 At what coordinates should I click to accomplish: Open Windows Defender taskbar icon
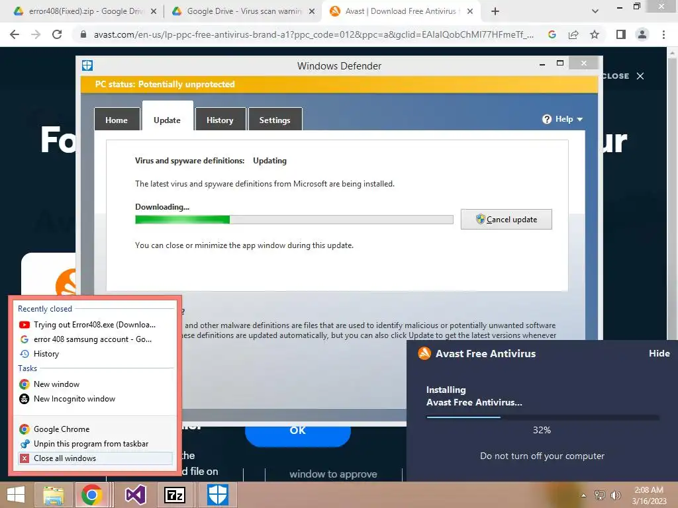point(217,495)
